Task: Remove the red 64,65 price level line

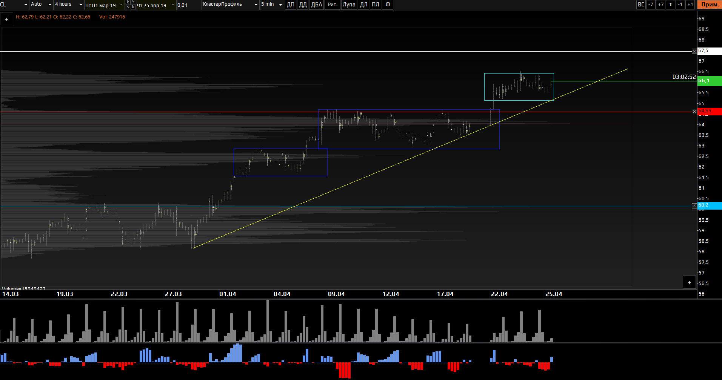Action: click(x=694, y=112)
